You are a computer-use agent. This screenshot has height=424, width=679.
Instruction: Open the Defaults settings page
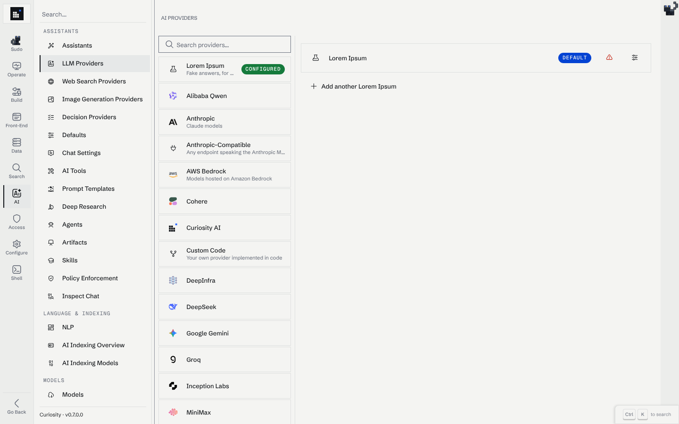95,135
